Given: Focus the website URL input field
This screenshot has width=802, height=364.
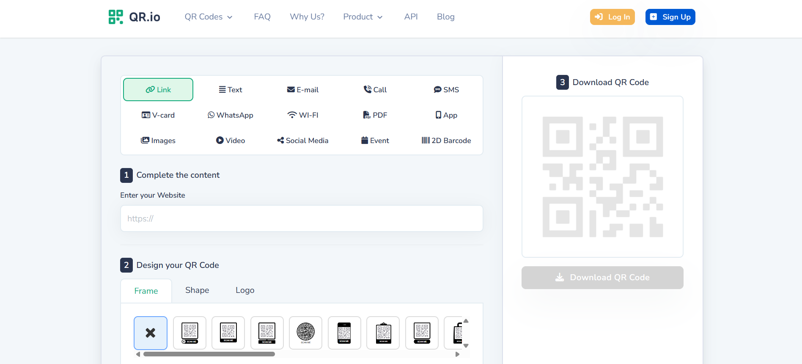Looking at the screenshot, I should click(x=302, y=218).
